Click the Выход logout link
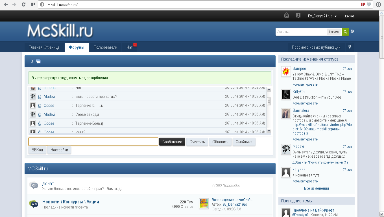This screenshot has width=384, height=217. click(350, 16)
